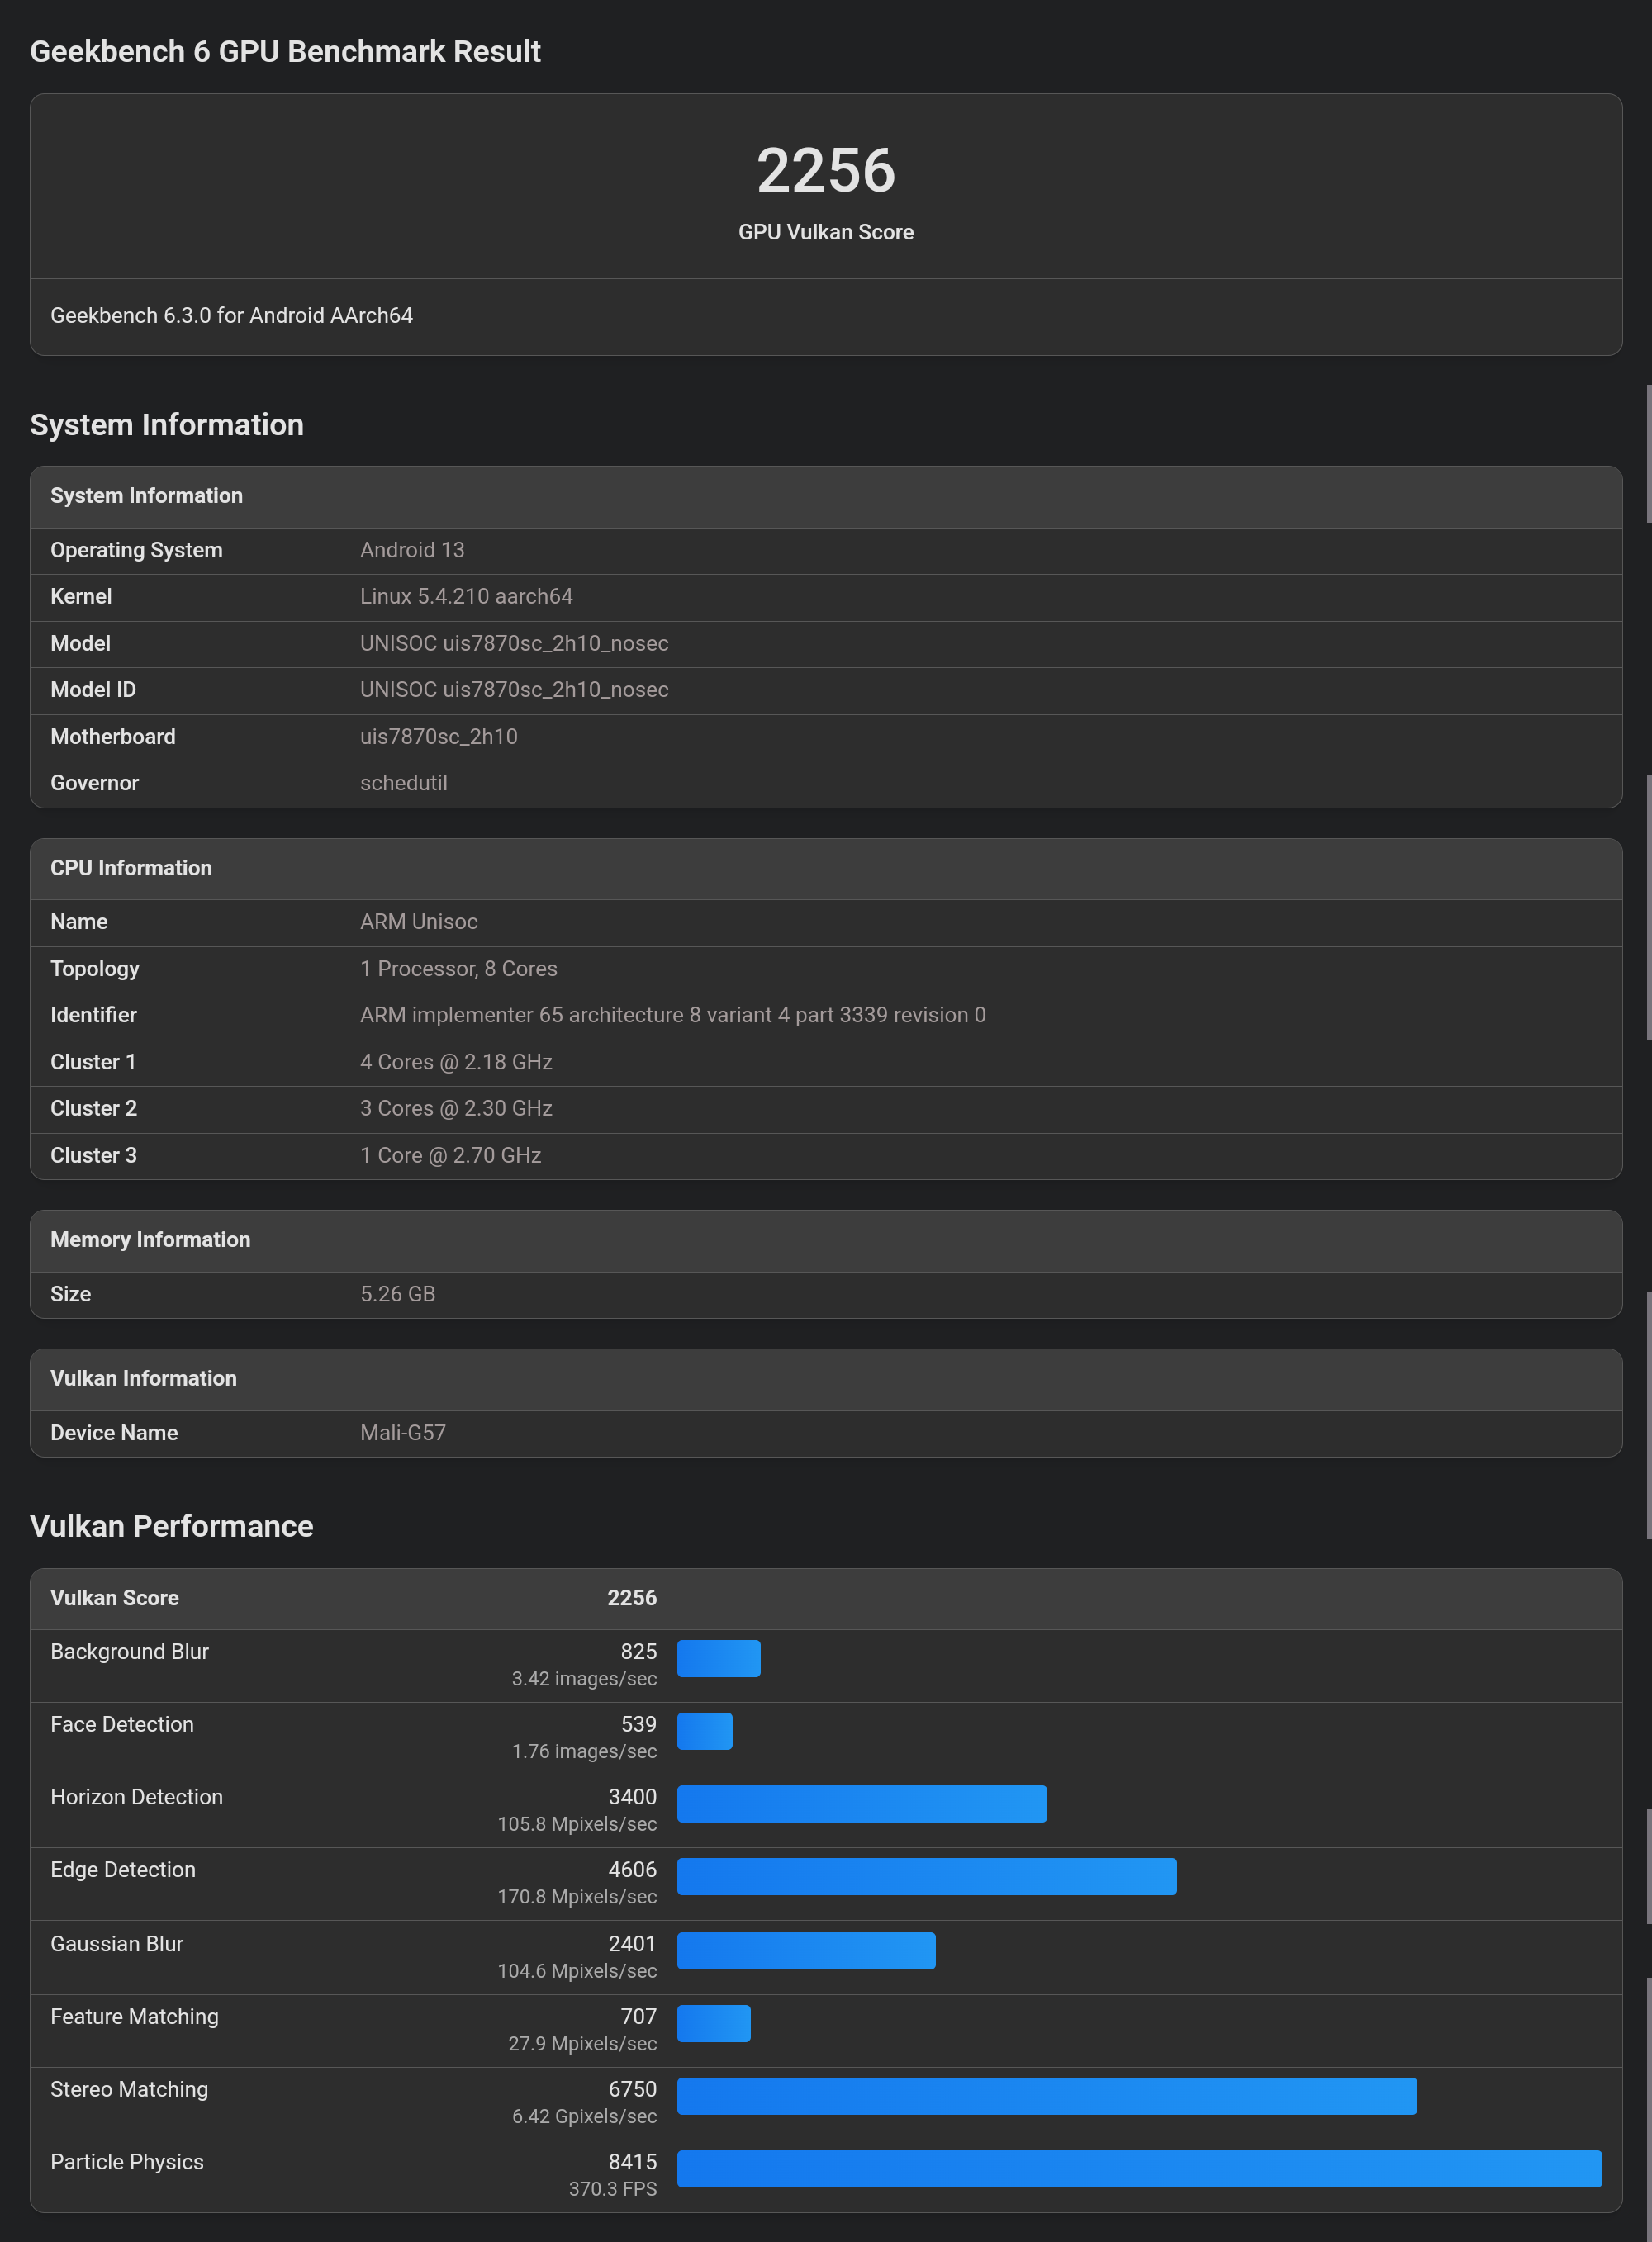Select the Feature Matching score 707

(638, 2016)
